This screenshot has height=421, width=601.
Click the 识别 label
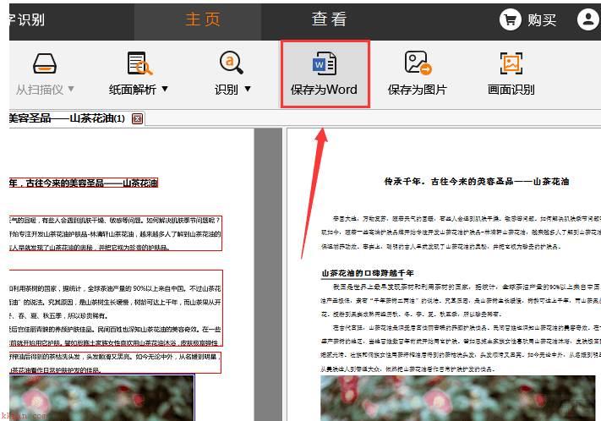click(227, 90)
